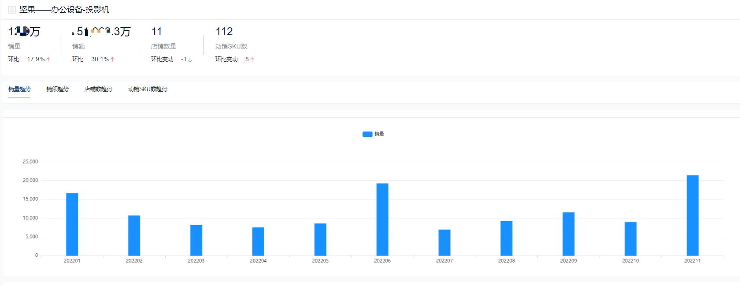Select the 202203 bar in chart
Screen dimensions: 740x286
click(196, 240)
